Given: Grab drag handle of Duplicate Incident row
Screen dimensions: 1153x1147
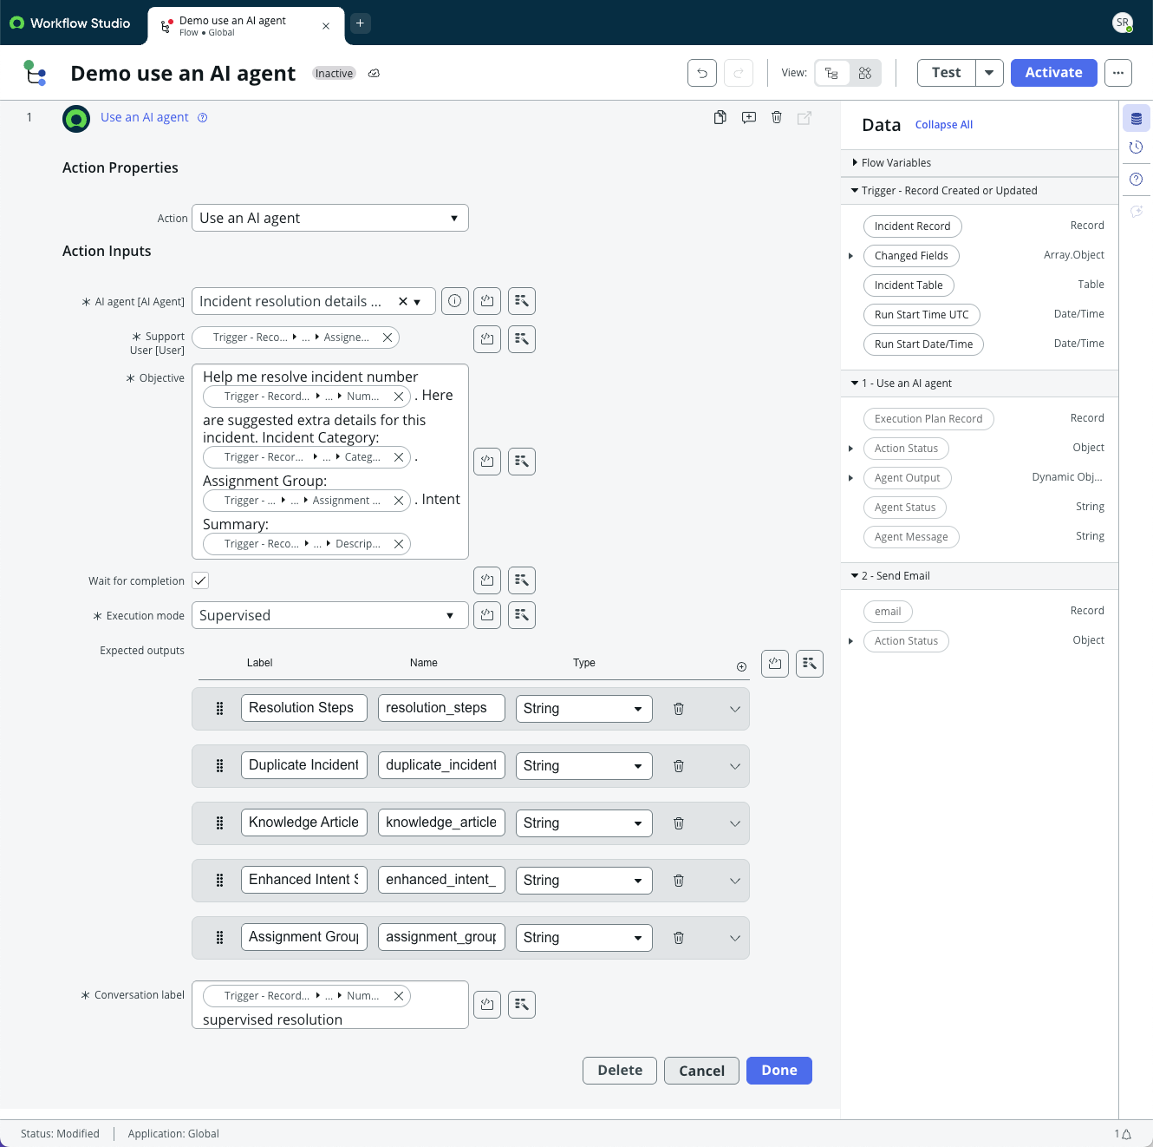Looking at the screenshot, I should click(219, 766).
